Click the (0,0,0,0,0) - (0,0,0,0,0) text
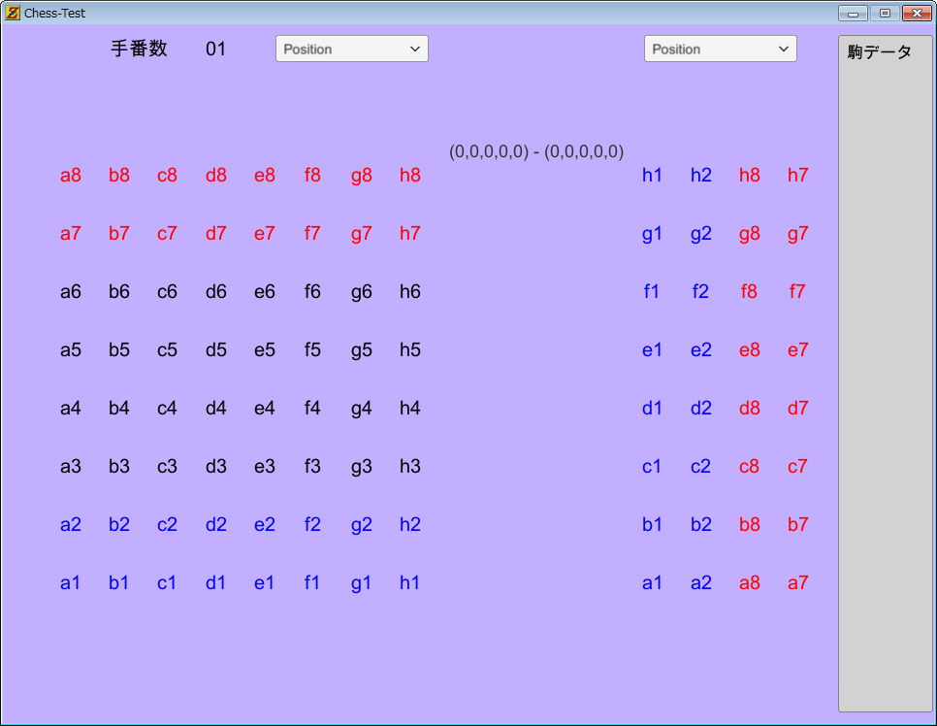937x726 pixels. (536, 151)
